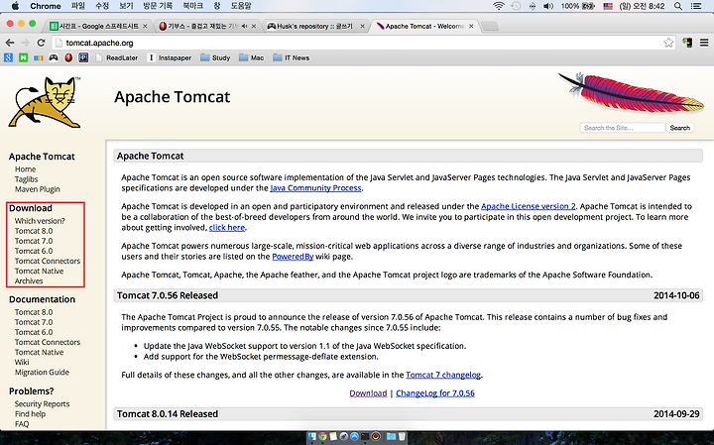This screenshot has height=445, width=714.
Task: Open the Apache License version 2 link
Action: pos(529,206)
